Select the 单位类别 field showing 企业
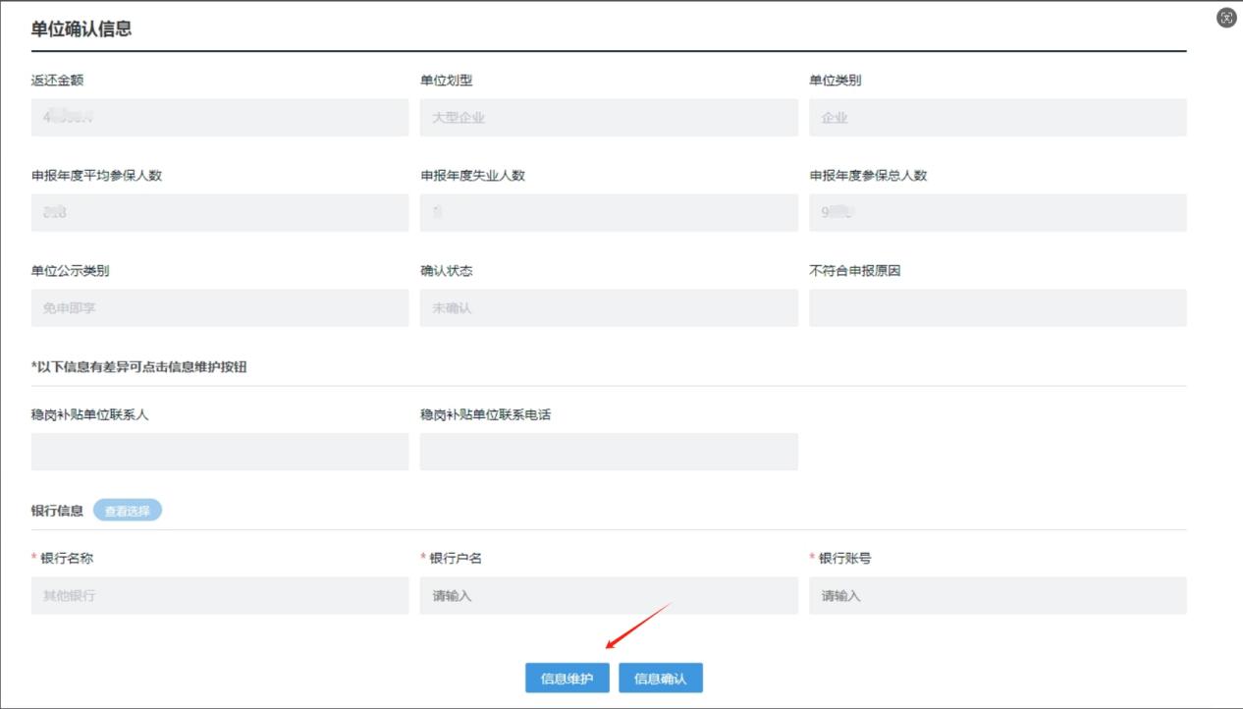 [x=997, y=118]
